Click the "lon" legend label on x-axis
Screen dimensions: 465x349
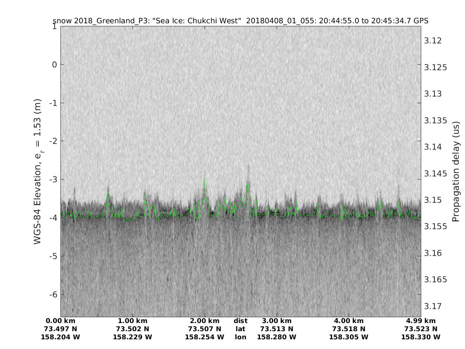point(241,337)
